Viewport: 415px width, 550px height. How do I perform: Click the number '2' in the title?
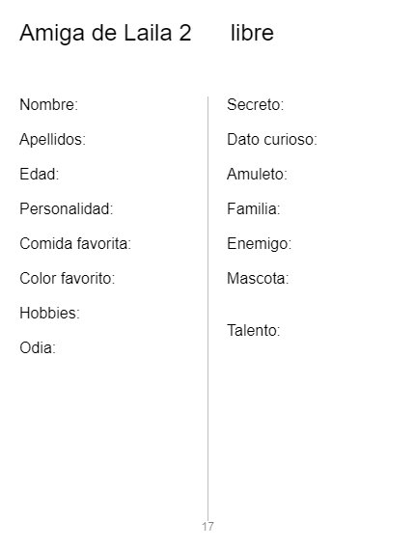pyautogui.click(x=185, y=33)
